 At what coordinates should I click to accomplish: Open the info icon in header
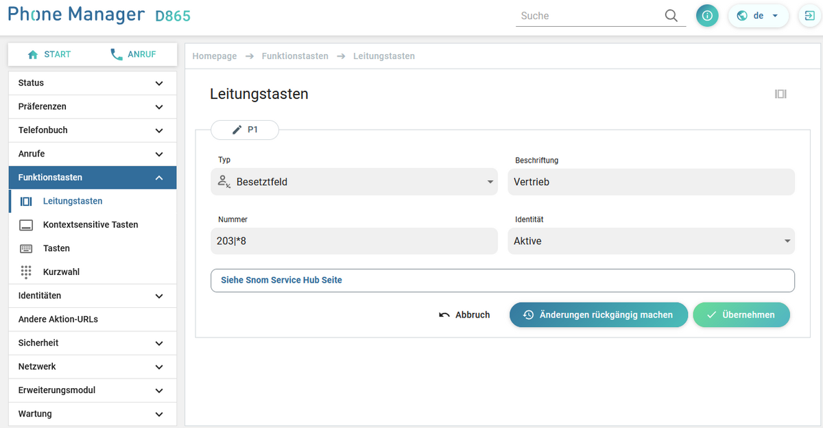[707, 16]
